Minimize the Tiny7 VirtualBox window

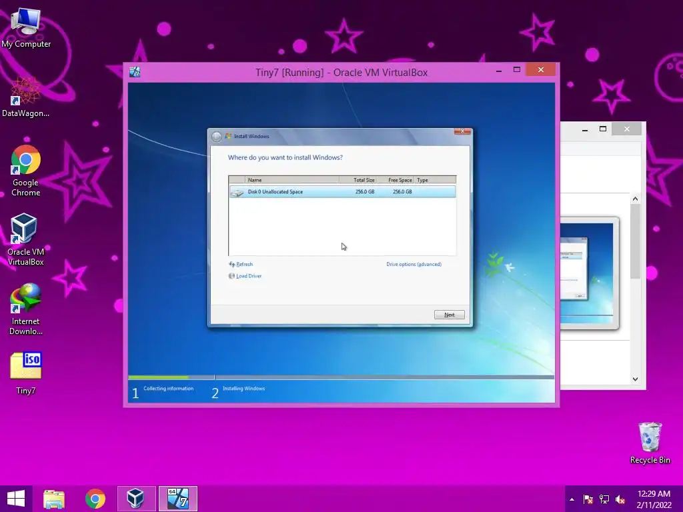click(x=499, y=70)
